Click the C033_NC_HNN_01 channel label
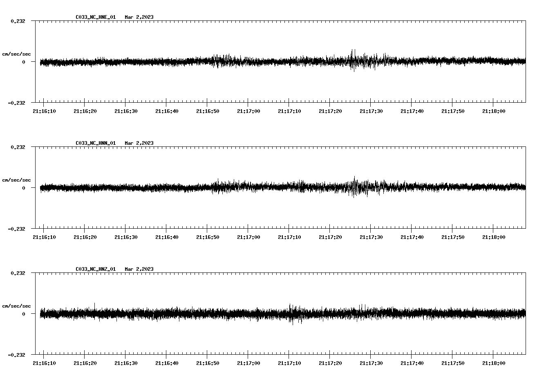 tap(95, 143)
